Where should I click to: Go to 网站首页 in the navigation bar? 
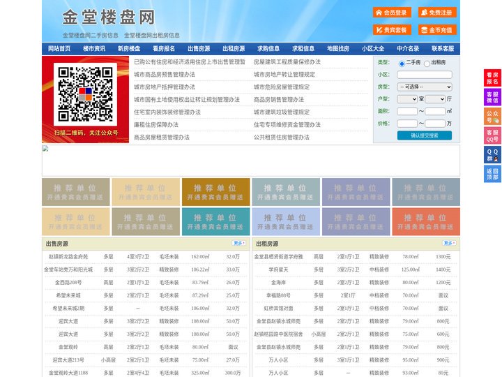(x=59, y=49)
